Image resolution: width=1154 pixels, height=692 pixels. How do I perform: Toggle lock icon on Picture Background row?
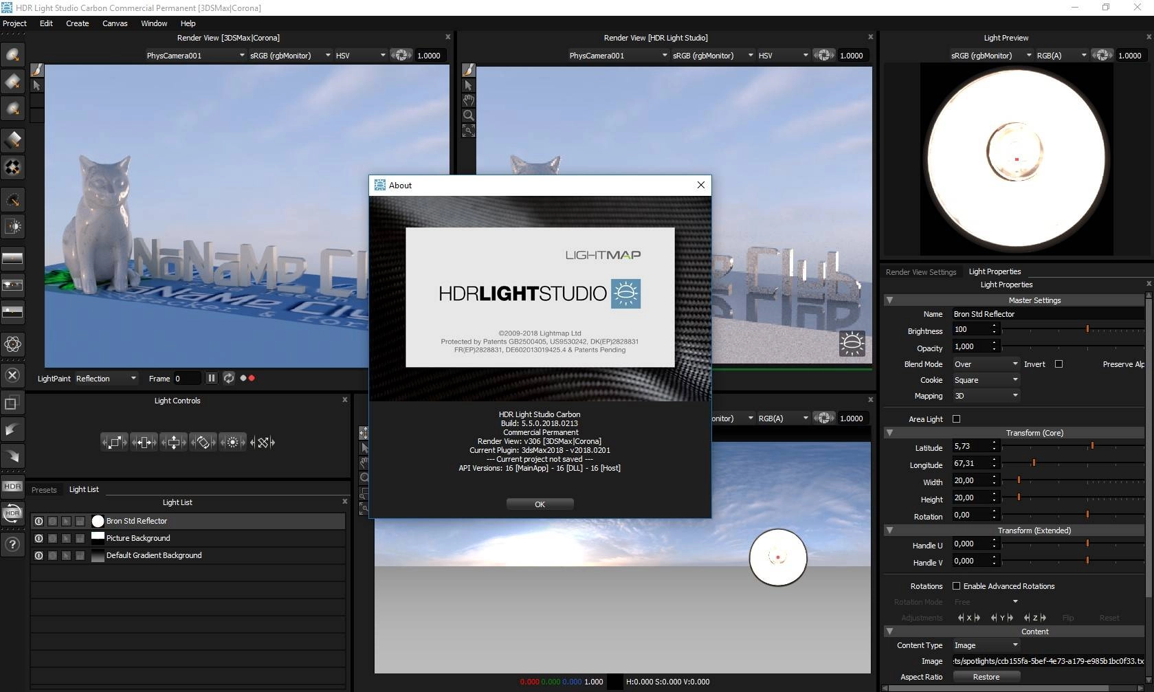point(80,538)
